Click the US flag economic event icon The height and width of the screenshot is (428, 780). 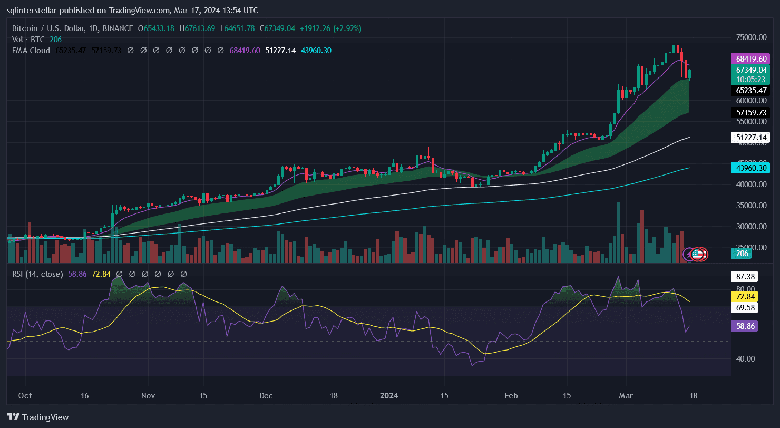point(697,254)
